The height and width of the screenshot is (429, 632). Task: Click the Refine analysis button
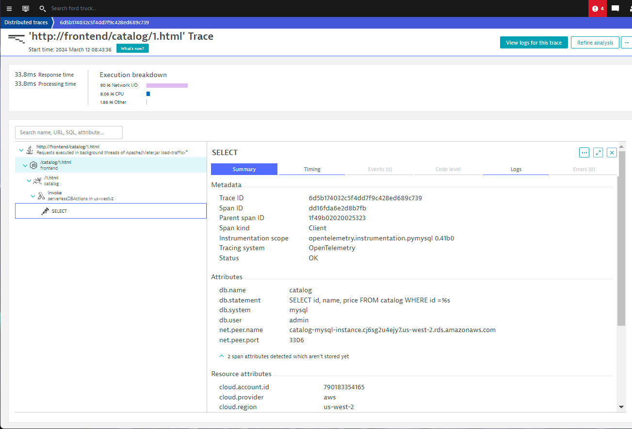(595, 43)
